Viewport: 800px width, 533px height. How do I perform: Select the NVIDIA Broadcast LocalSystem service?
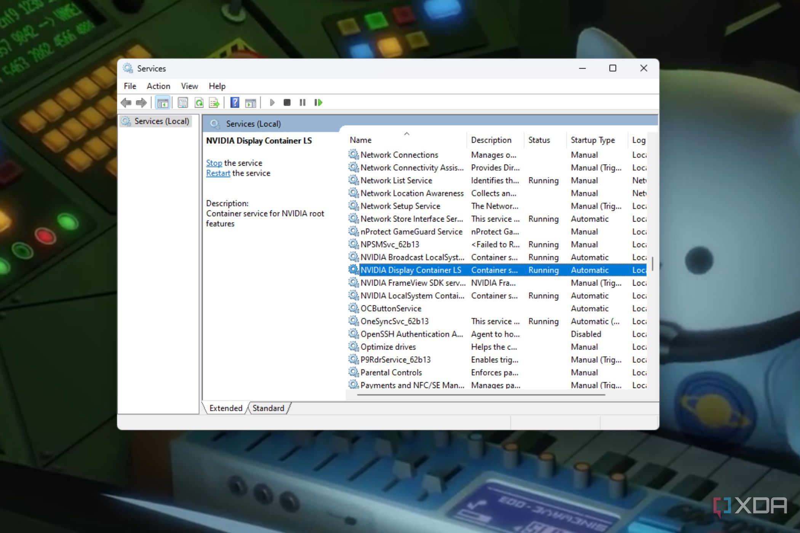point(413,257)
